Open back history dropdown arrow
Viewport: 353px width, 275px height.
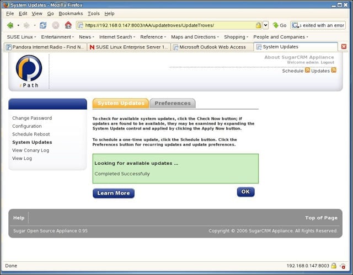tap(18, 25)
